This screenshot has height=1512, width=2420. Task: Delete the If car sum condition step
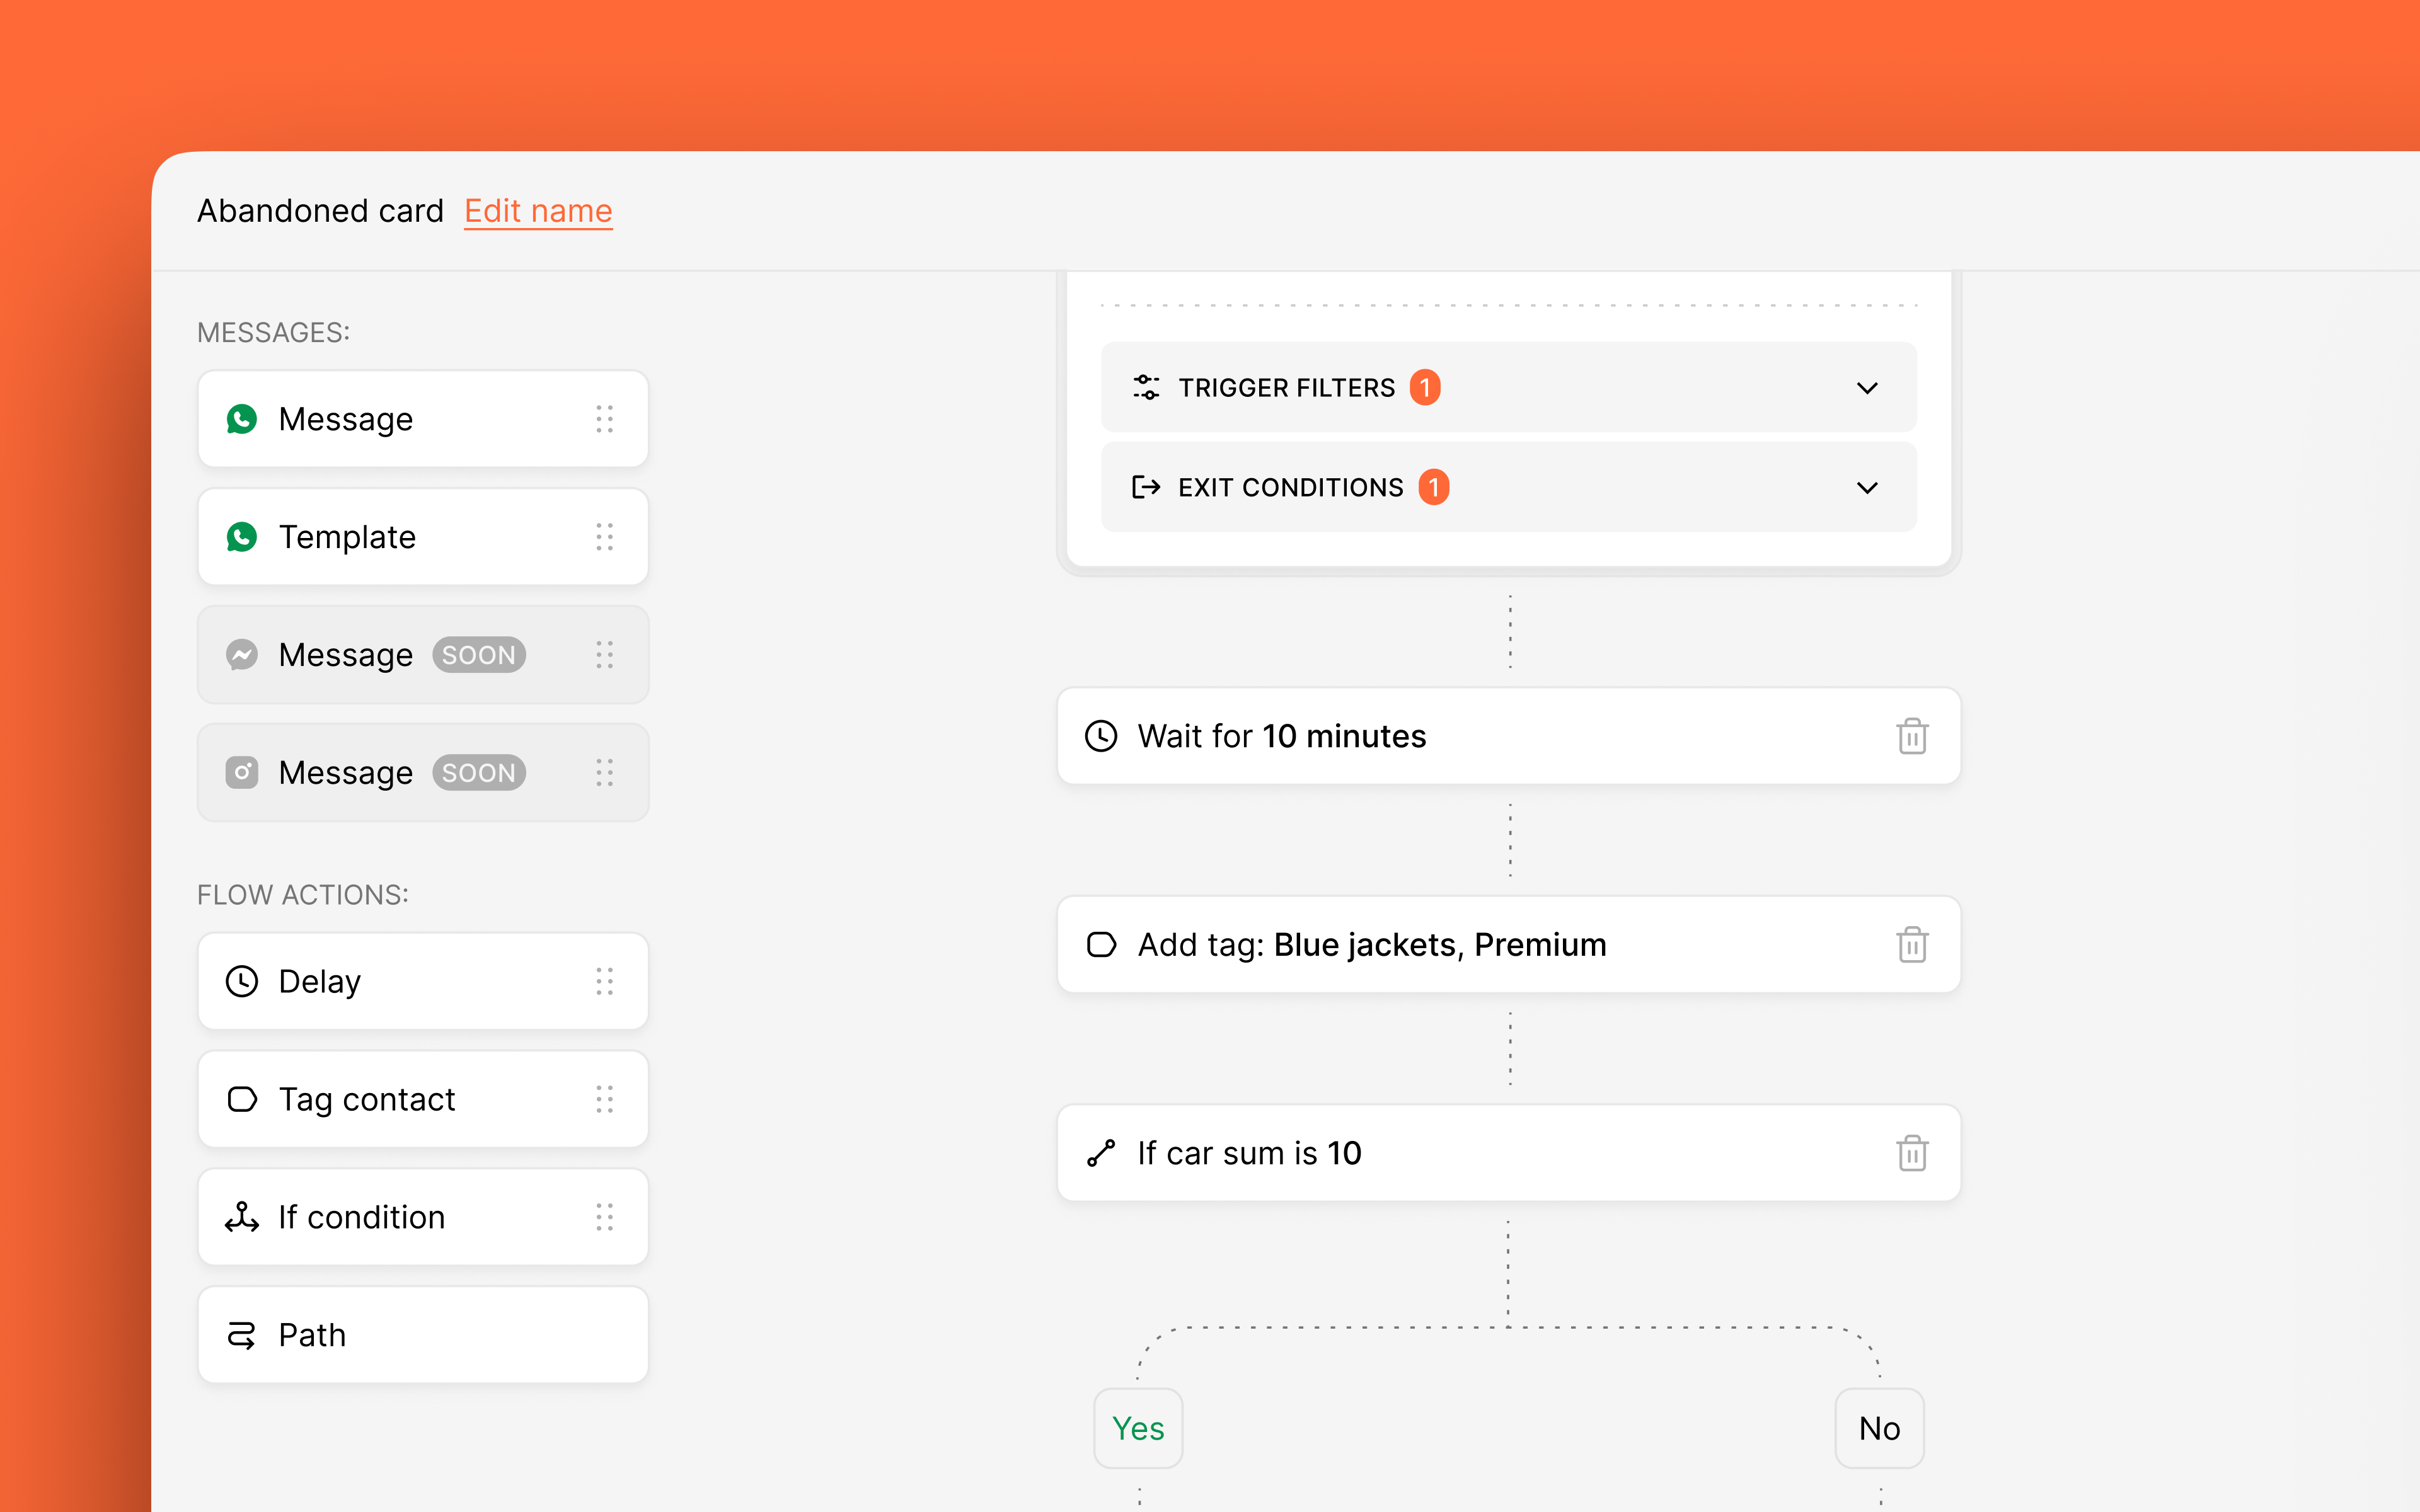pyautogui.click(x=1912, y=1153)
